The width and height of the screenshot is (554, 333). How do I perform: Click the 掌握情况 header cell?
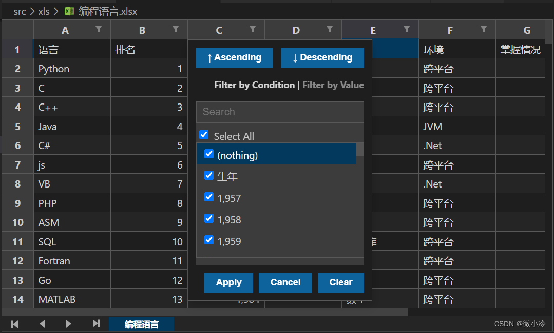[x=521, y=49]
